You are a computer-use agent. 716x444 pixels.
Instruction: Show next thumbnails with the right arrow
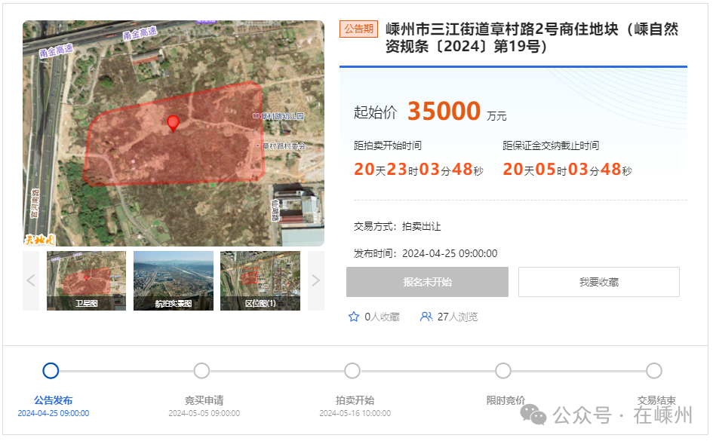pyautogui.click(x=315, y=280)
